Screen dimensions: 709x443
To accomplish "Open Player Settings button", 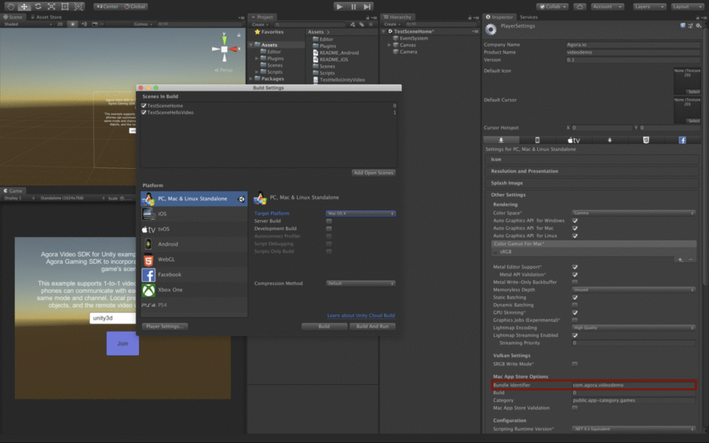I will pos(165,327).
